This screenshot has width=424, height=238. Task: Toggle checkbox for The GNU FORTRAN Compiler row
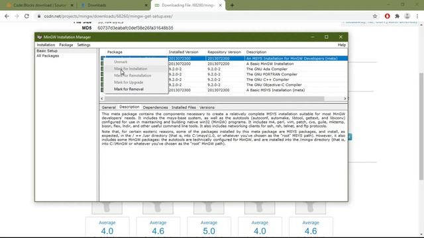tap(102, 74)
